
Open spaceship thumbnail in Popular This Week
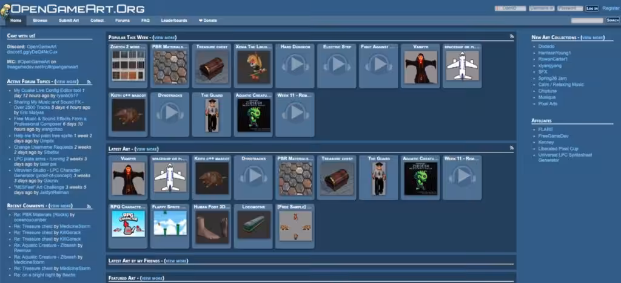click(x=462, y=65)
